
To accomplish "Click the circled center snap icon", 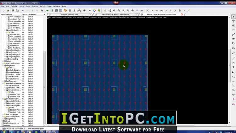I will pos(180,10).
